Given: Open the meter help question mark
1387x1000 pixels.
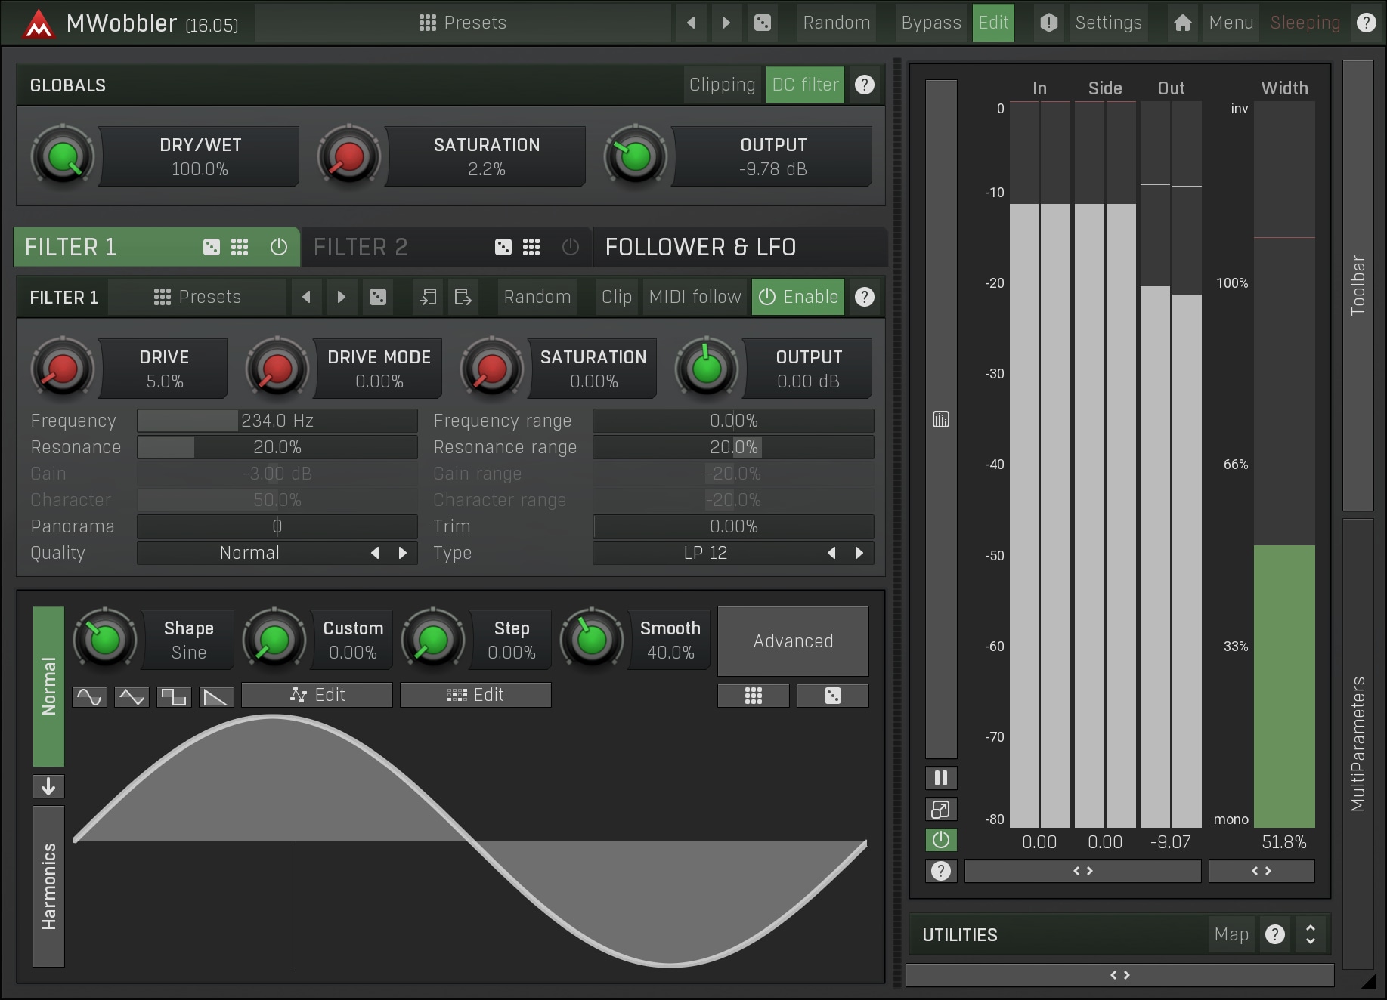Looking at the screenshot, I should (x=941, y=871).
